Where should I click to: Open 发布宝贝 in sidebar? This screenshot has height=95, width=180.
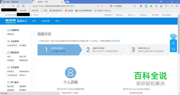(x=11, y=71)
